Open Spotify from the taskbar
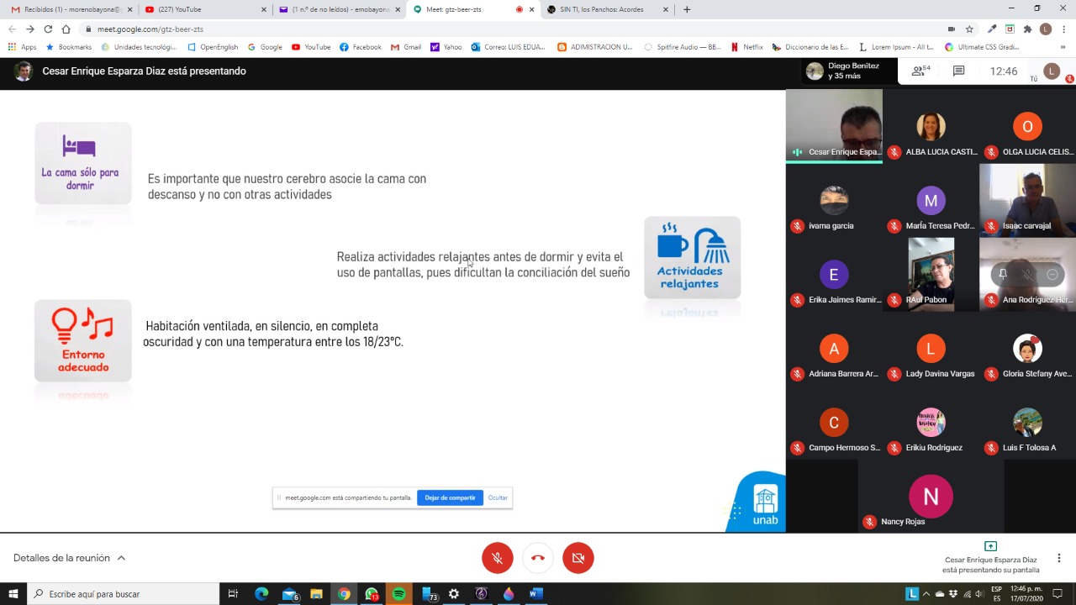The height and width of the screenshot is (605, 1076). [398, 594]
